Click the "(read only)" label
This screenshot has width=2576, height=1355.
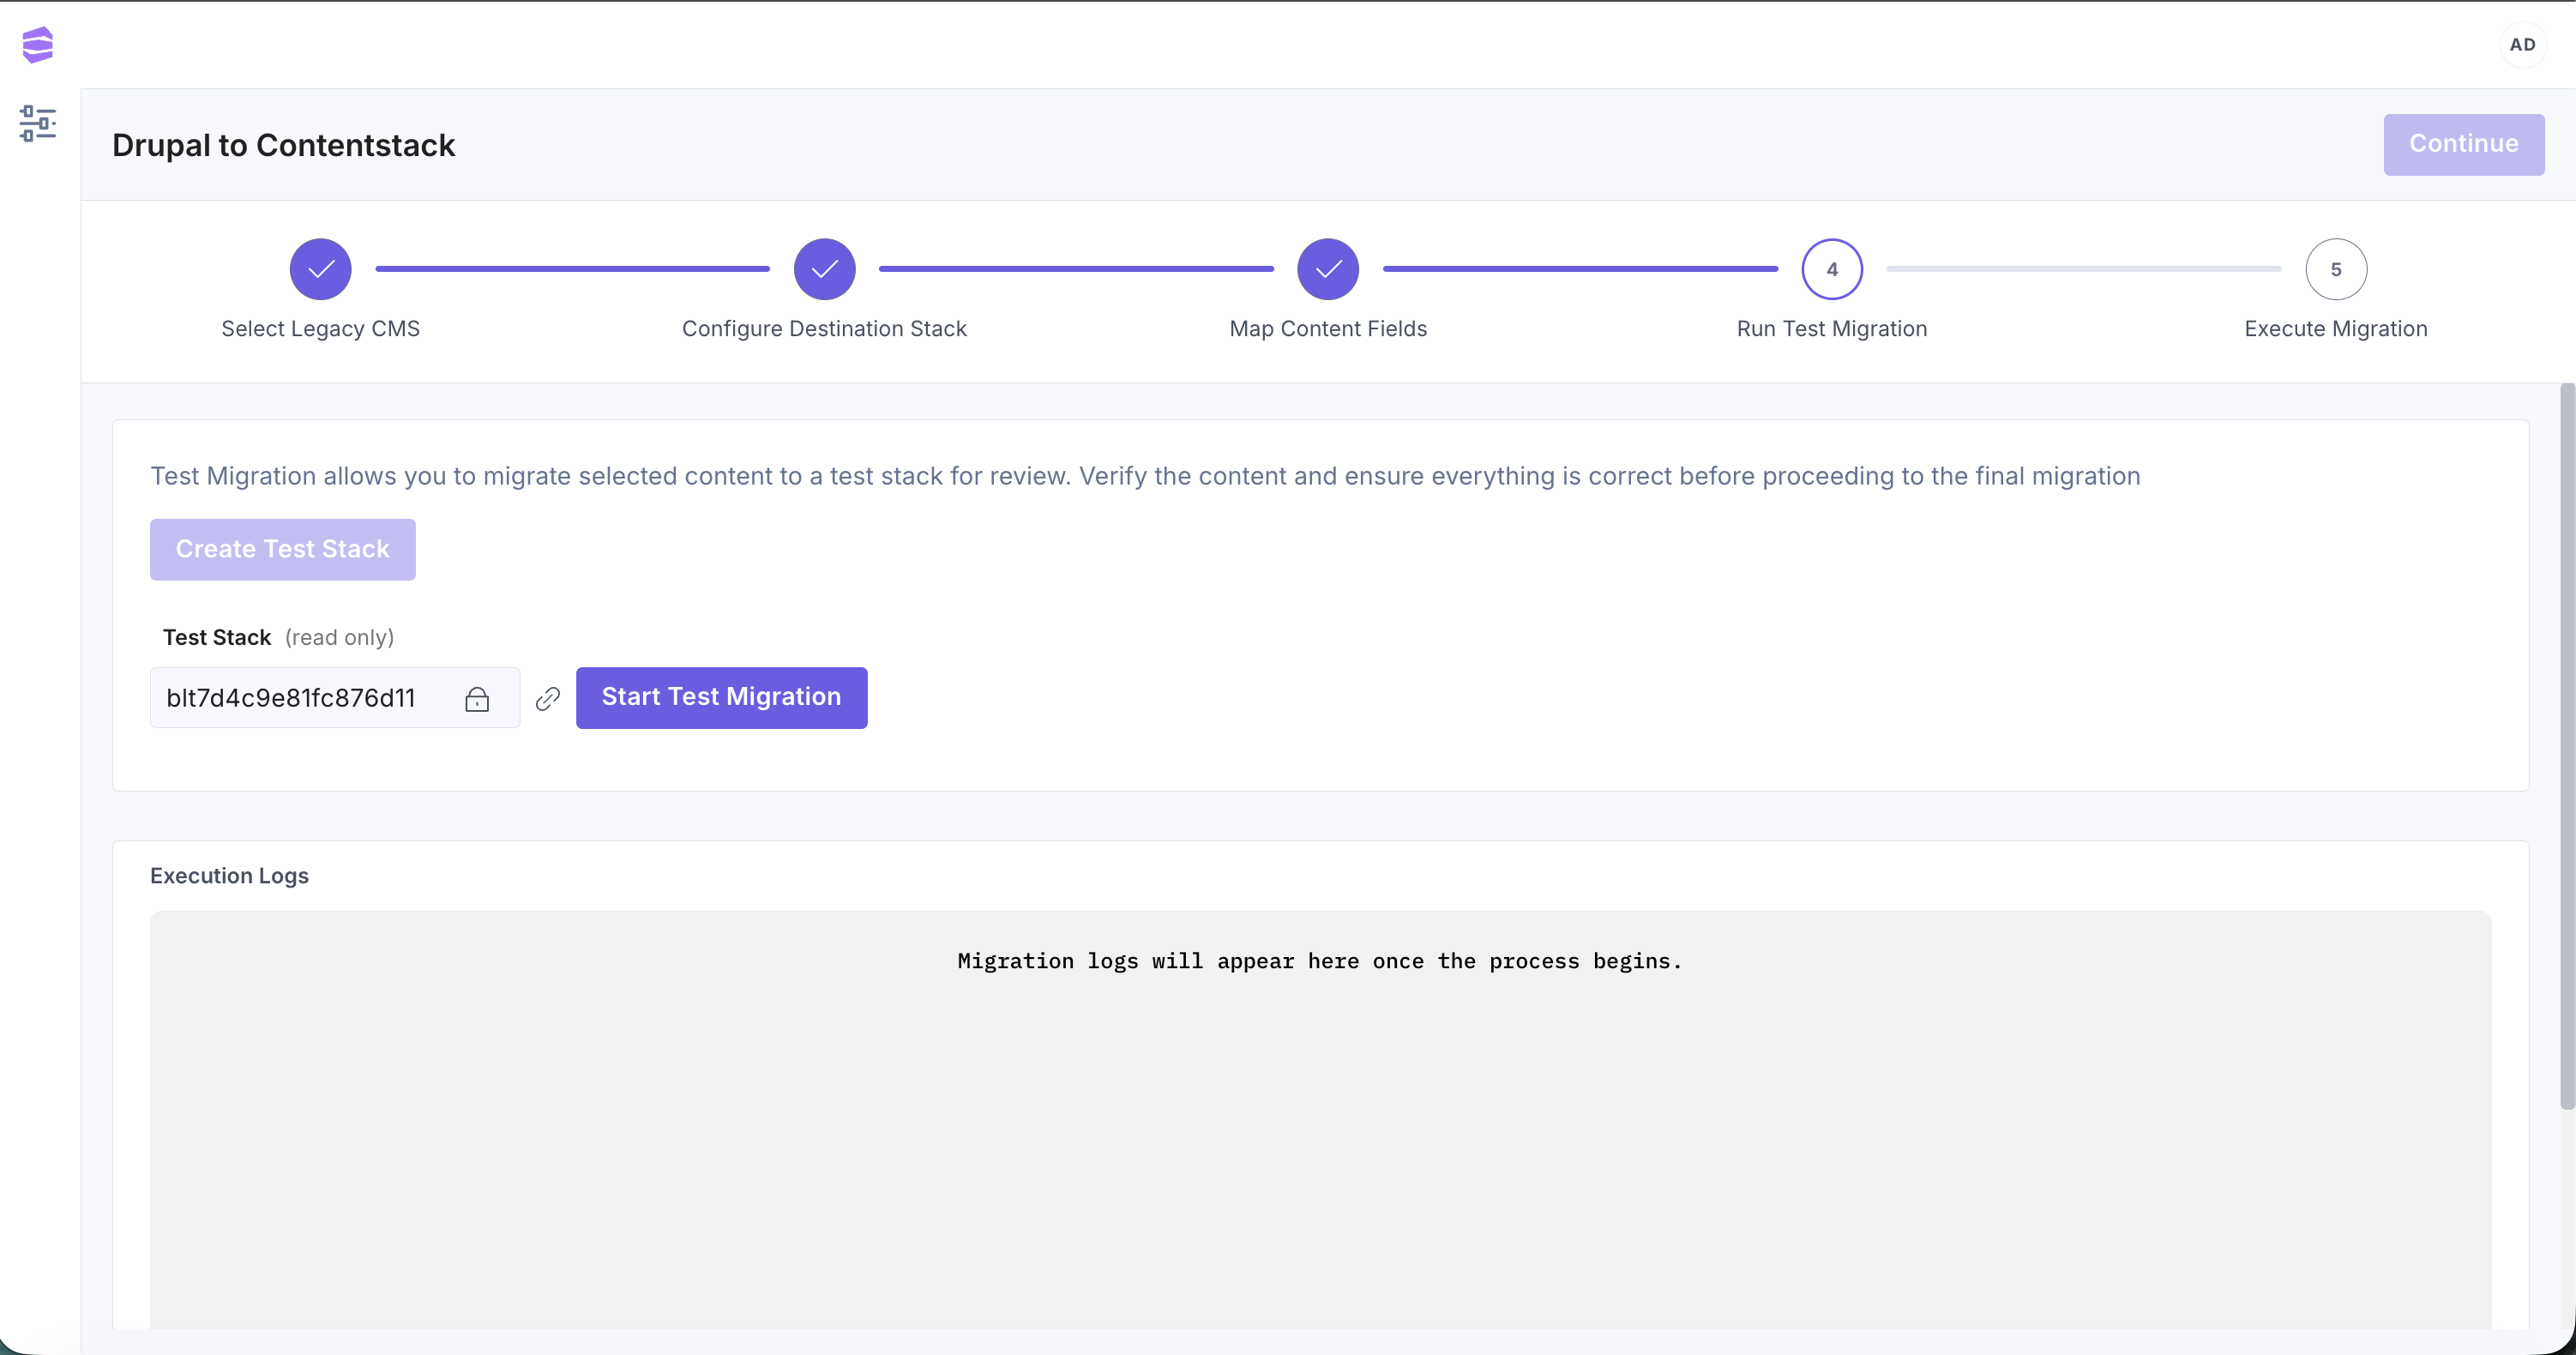(x=340, y=638)
